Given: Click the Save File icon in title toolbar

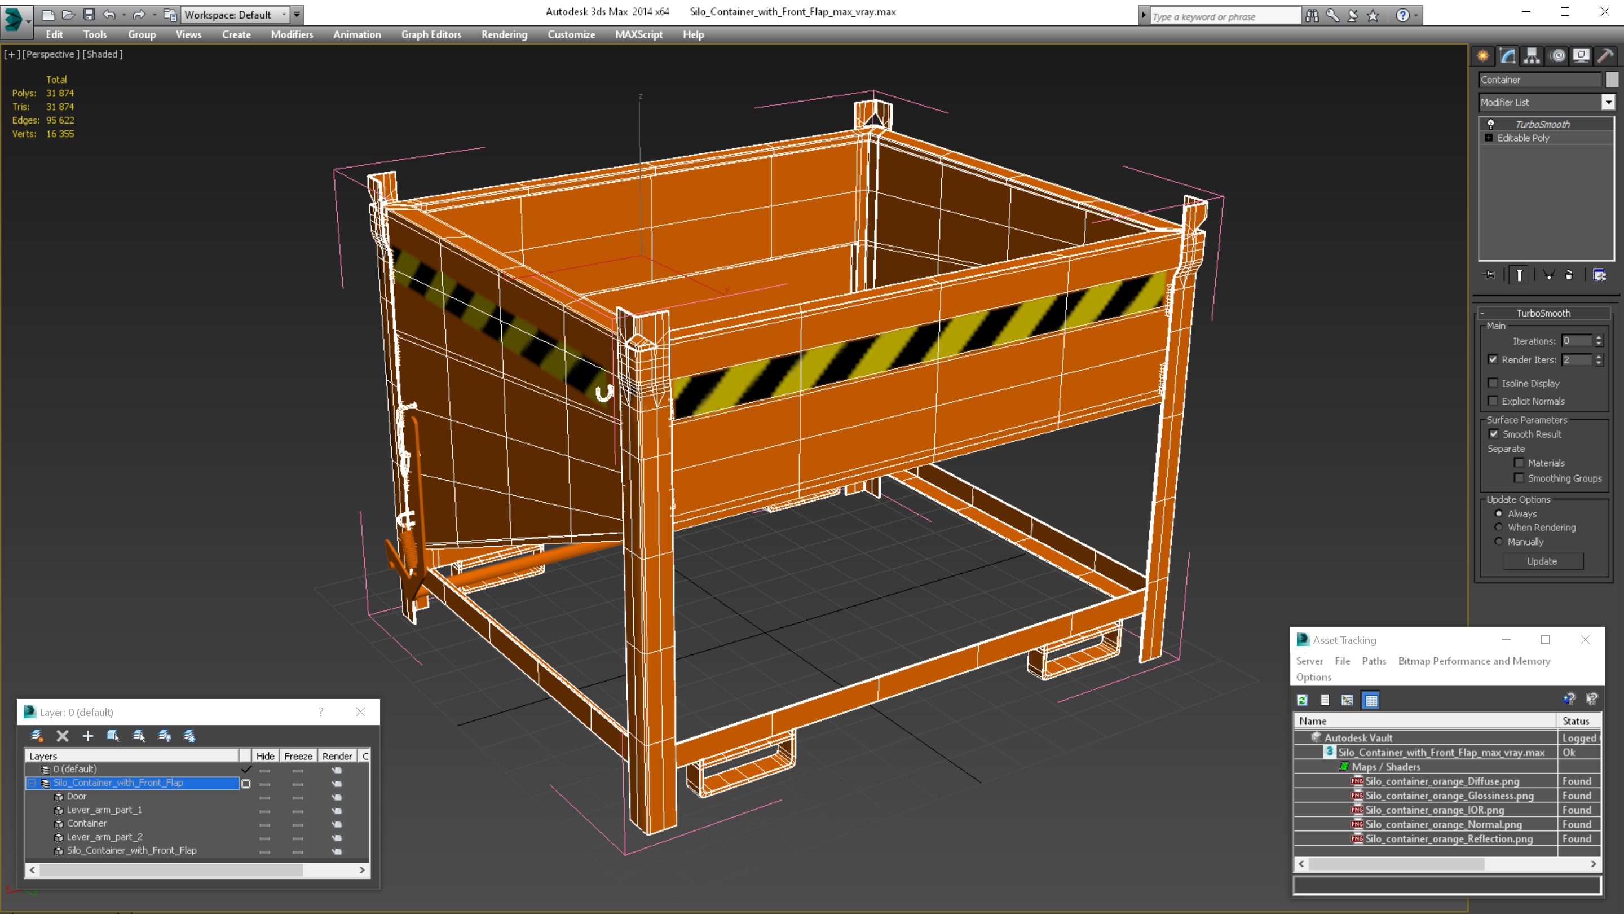Looking at the screenshot, I should pos(89,15).
